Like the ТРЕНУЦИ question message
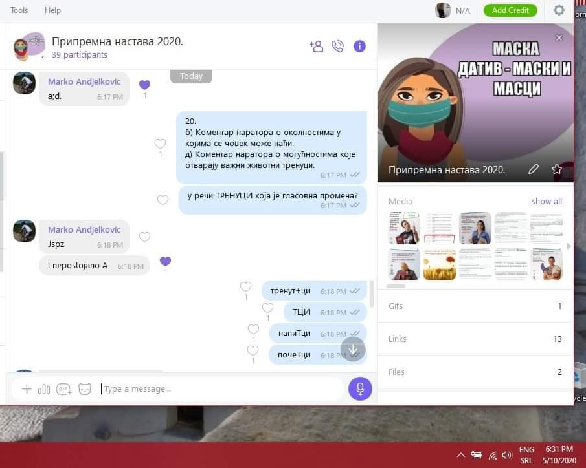 point(163,200)
